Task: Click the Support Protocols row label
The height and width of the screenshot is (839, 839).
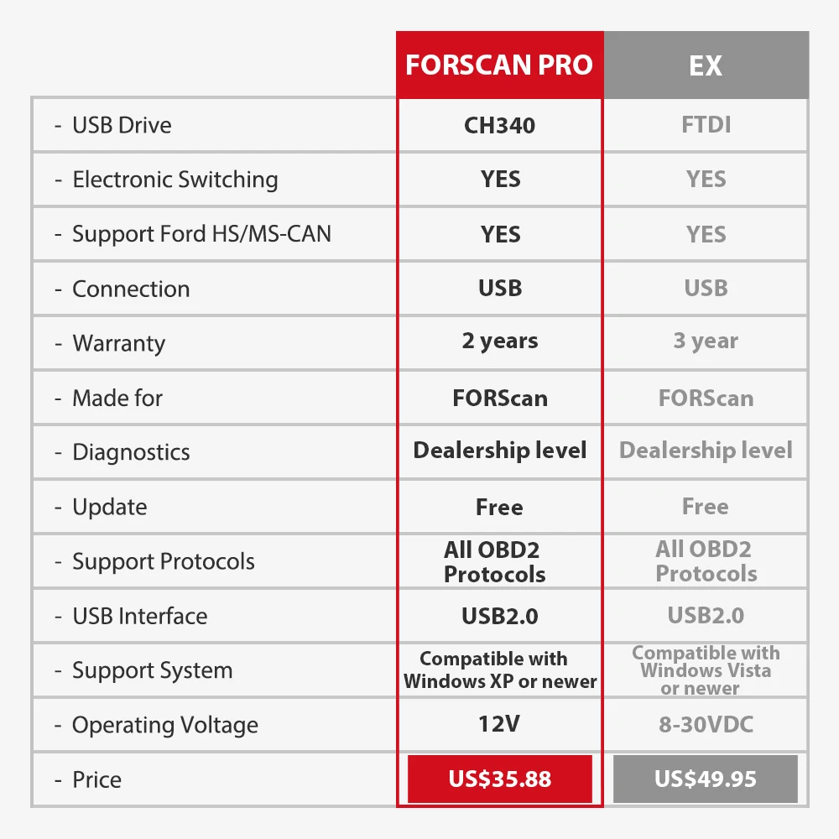Action: coord(163,561)
